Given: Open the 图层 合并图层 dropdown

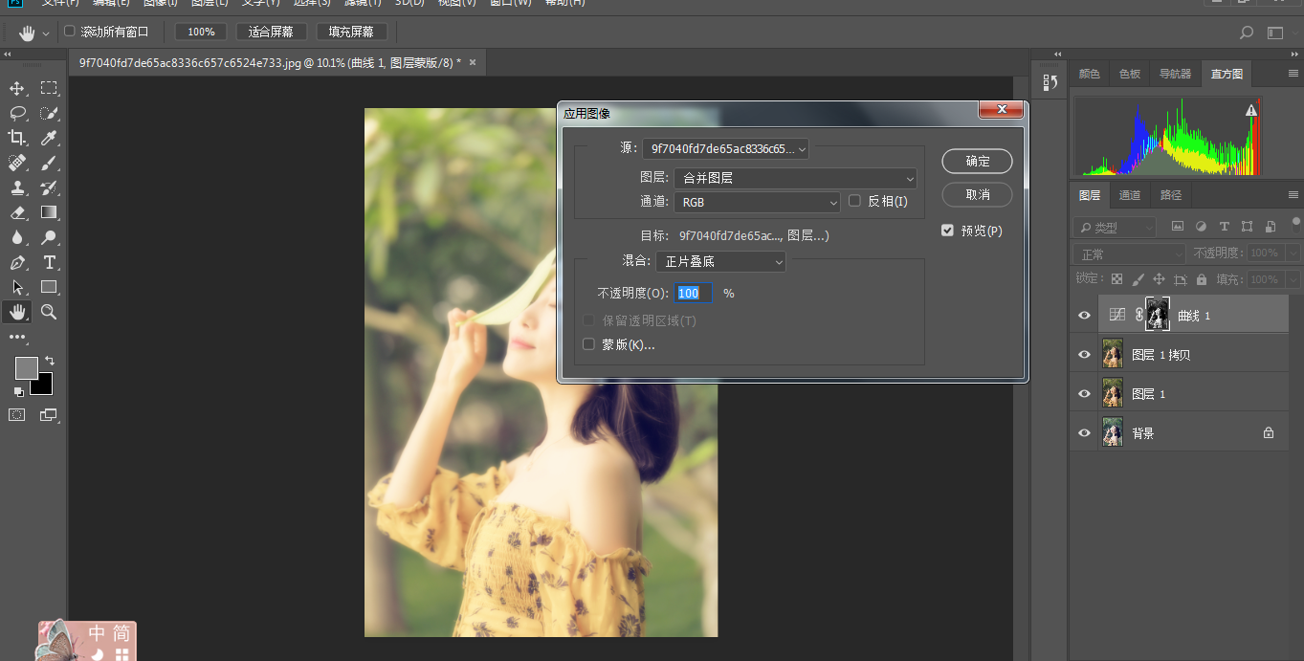Looking at the screenshot, I should point(796,178).
